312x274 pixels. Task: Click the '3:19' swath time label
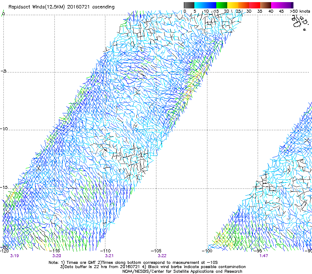14,255
